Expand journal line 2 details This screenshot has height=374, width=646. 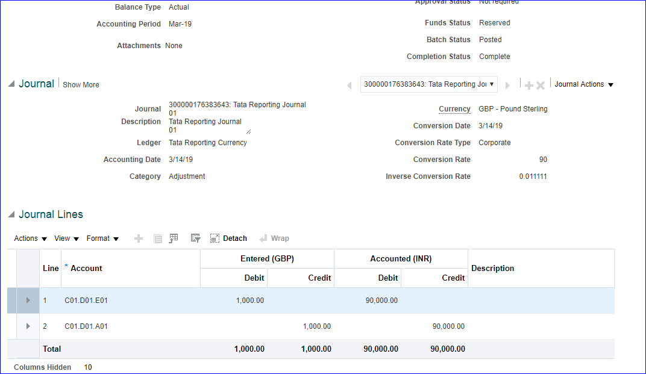(x=28, y=326)
